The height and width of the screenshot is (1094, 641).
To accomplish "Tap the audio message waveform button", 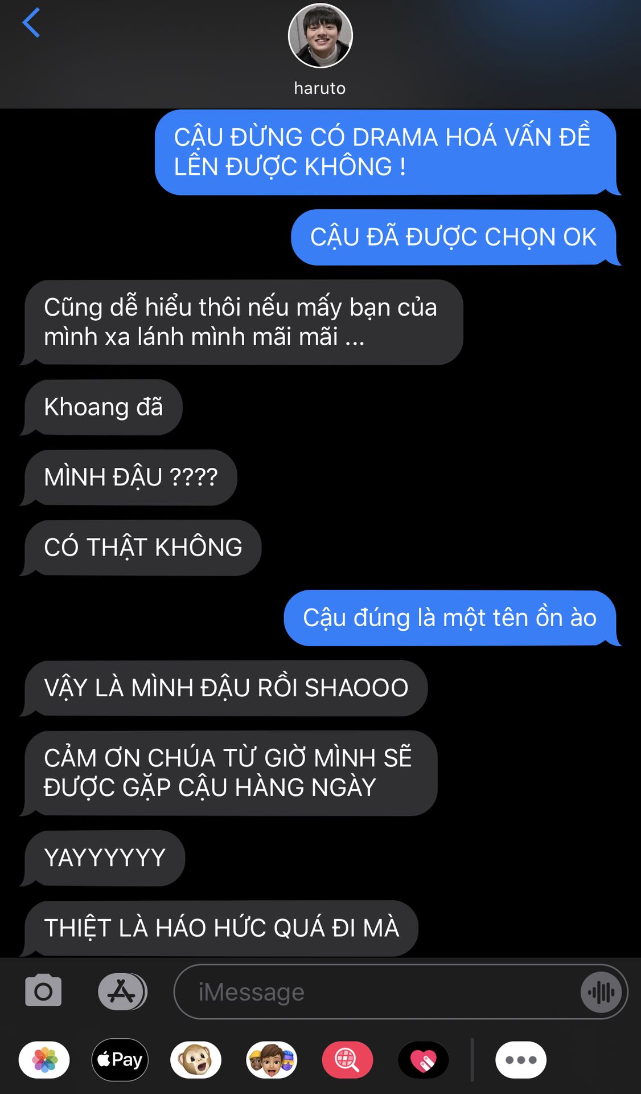I will [601, 992].
